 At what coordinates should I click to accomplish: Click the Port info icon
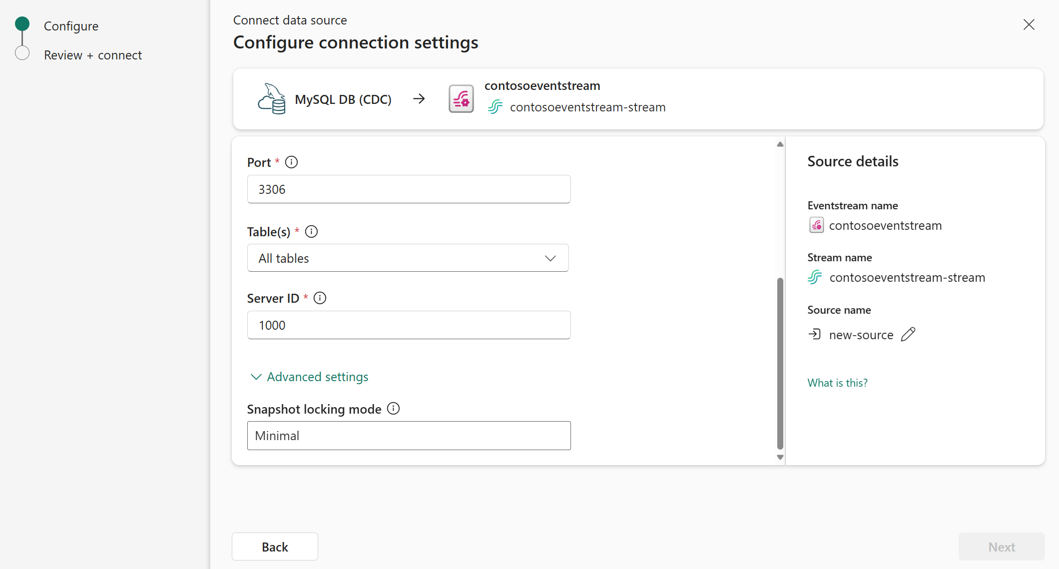[x=291, y=162]
